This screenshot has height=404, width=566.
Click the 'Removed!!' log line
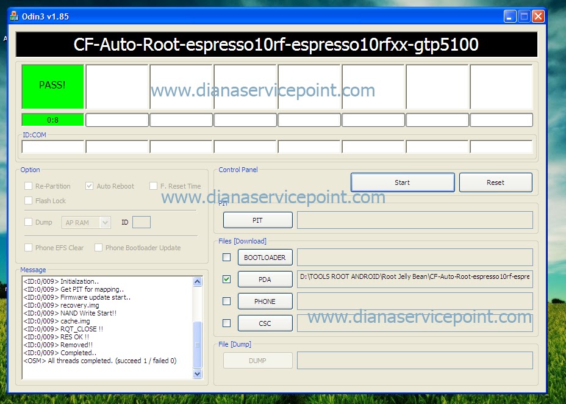tap(58, 345)
